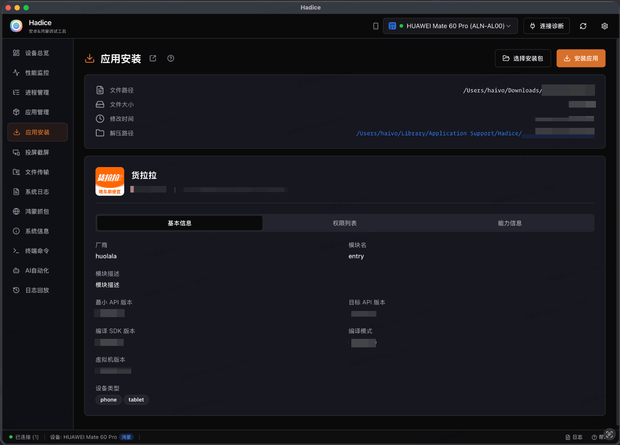Select 鸿蒙抓包 in the sidebar
The height and width of the screenshot is (445, 620).
37,211
